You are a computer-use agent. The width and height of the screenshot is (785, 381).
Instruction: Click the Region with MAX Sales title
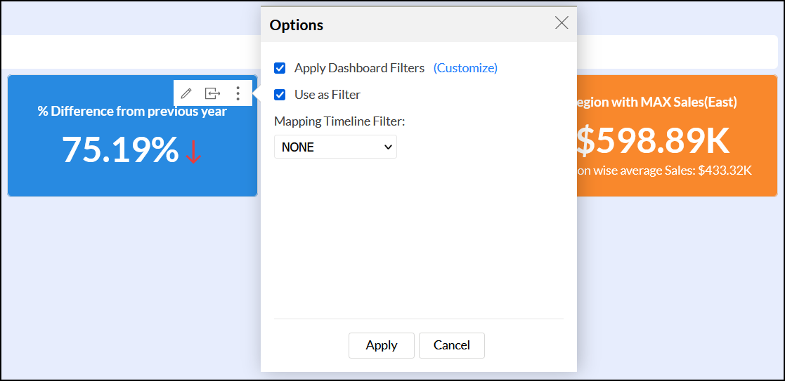pos(657,102)
